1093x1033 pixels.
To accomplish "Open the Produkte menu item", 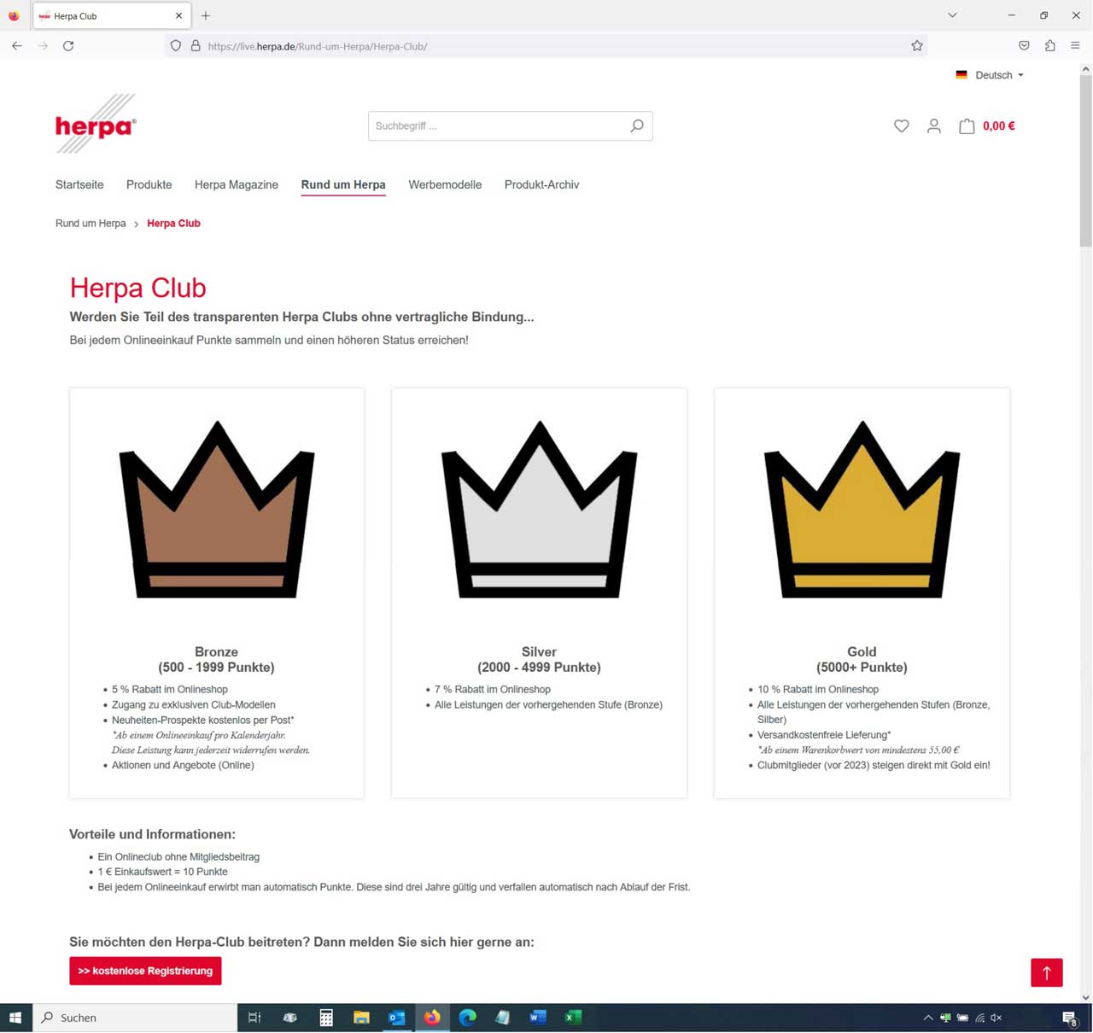I will tap(149, 184).
